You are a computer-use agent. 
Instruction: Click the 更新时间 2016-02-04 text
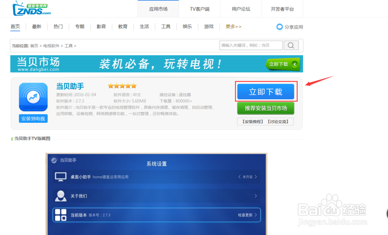pos(76,95)
